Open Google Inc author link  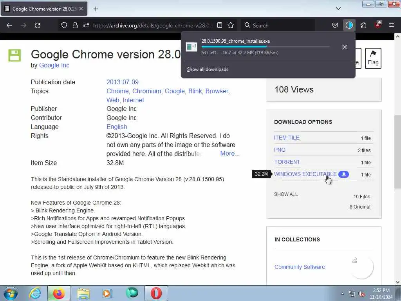pyautogui.click(x=54, y=65)
